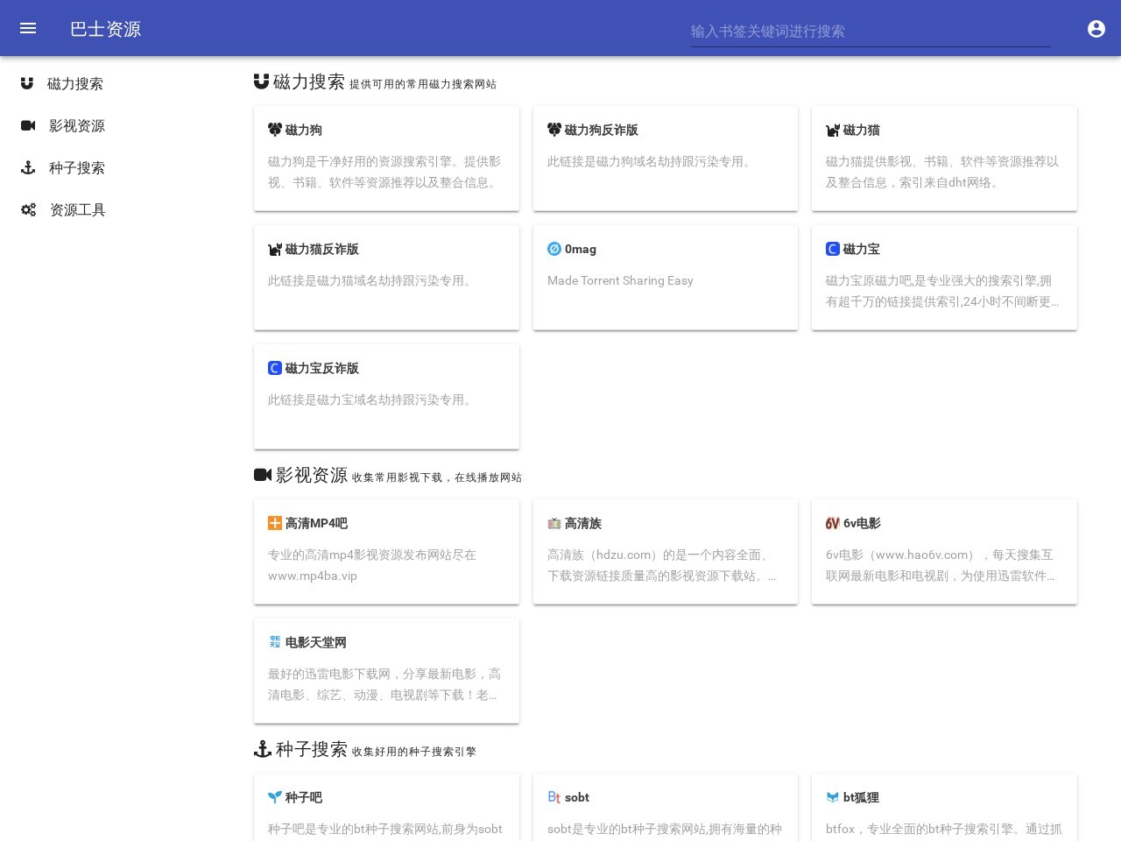Click the blue C icon on 磁力宝 card
Screen dimensions: 1121x841
(x=832, y=249)
